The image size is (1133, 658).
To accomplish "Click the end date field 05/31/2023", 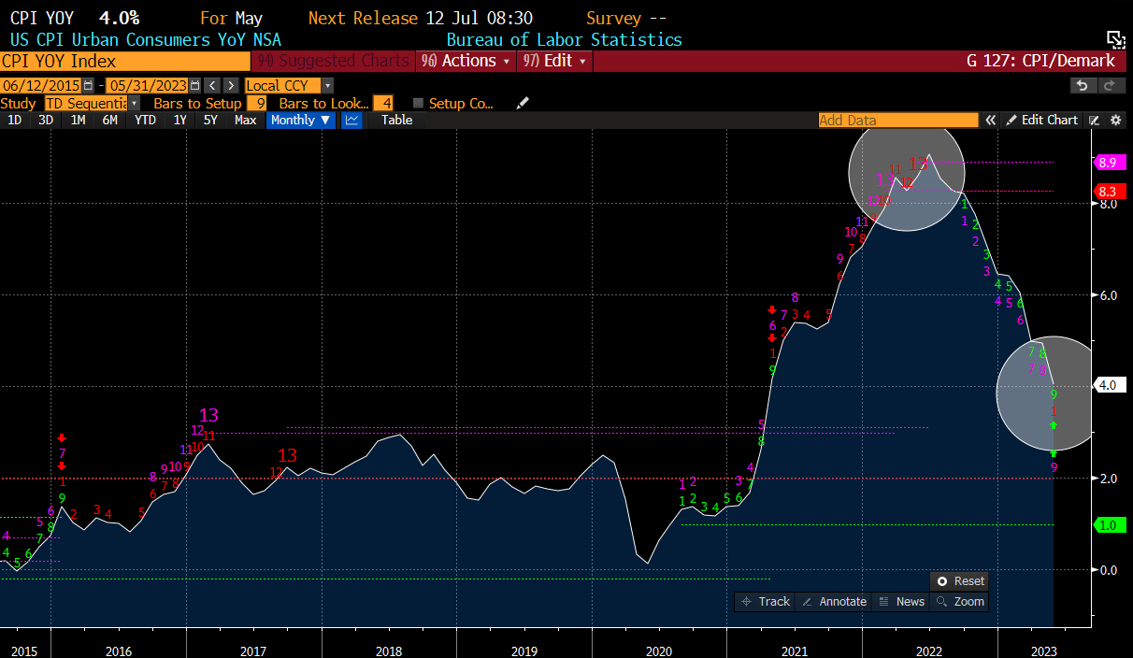I will (x=148, y=85).
